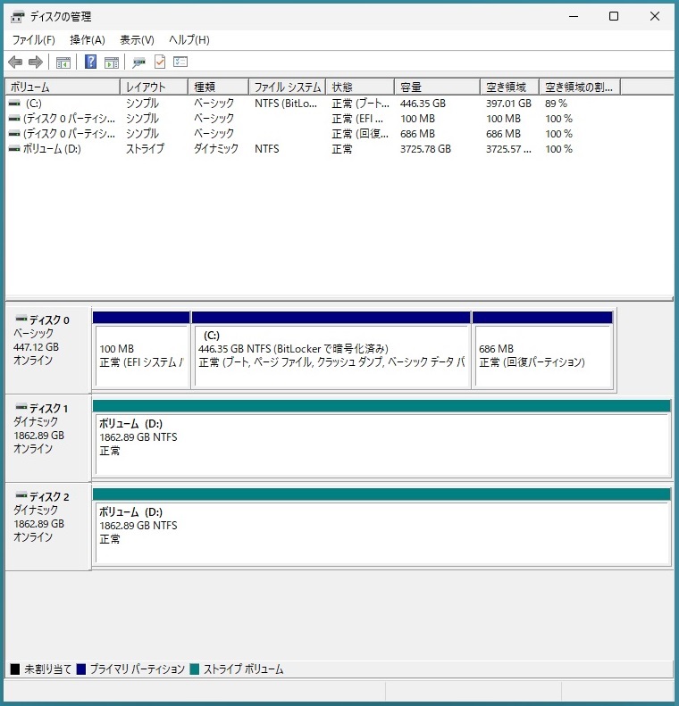Click the プライマリ パーティション legend label
The image size is (679, 706).
coord(138,669)
